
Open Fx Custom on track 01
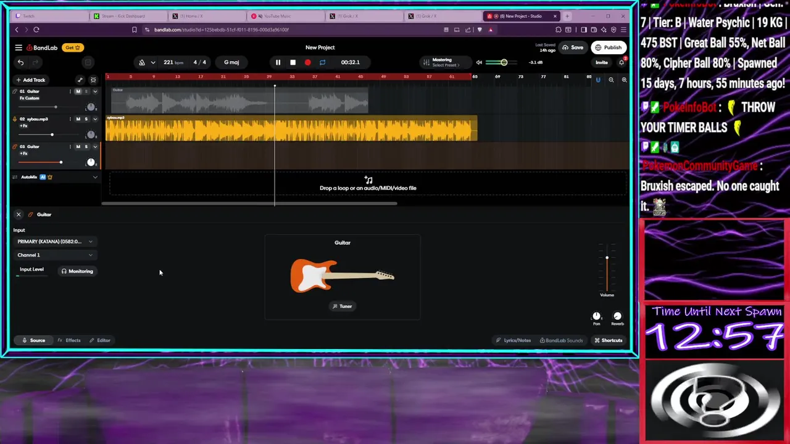coord(30,98)
